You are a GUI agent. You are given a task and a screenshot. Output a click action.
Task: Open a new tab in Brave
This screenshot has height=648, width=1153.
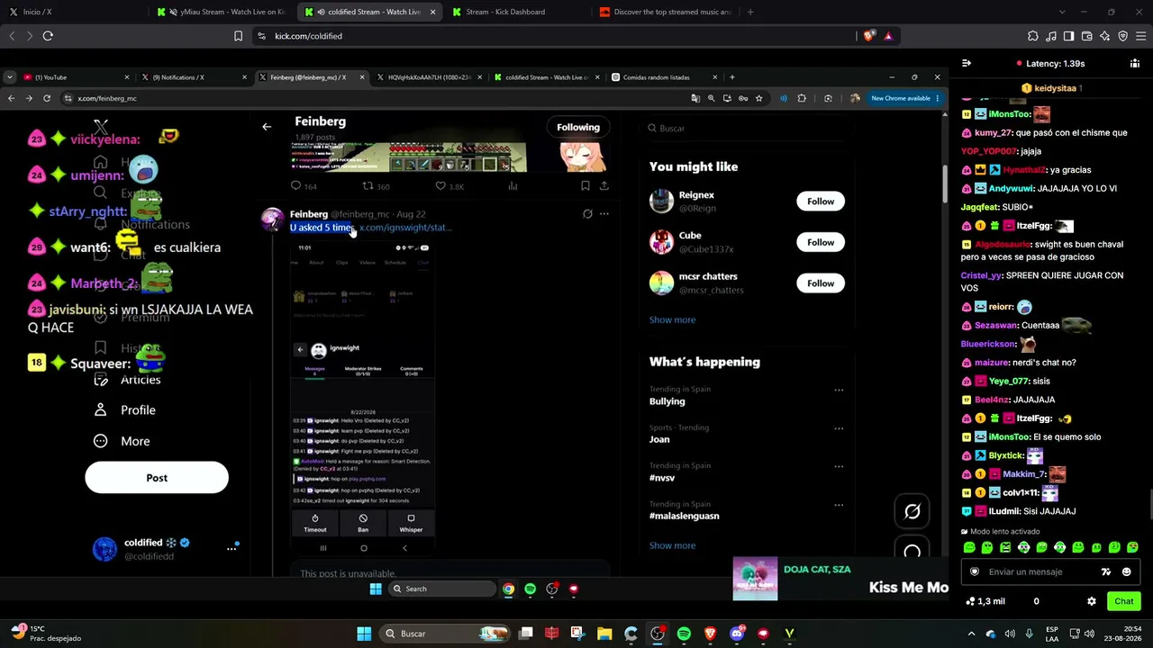click(x=750, y=12)
